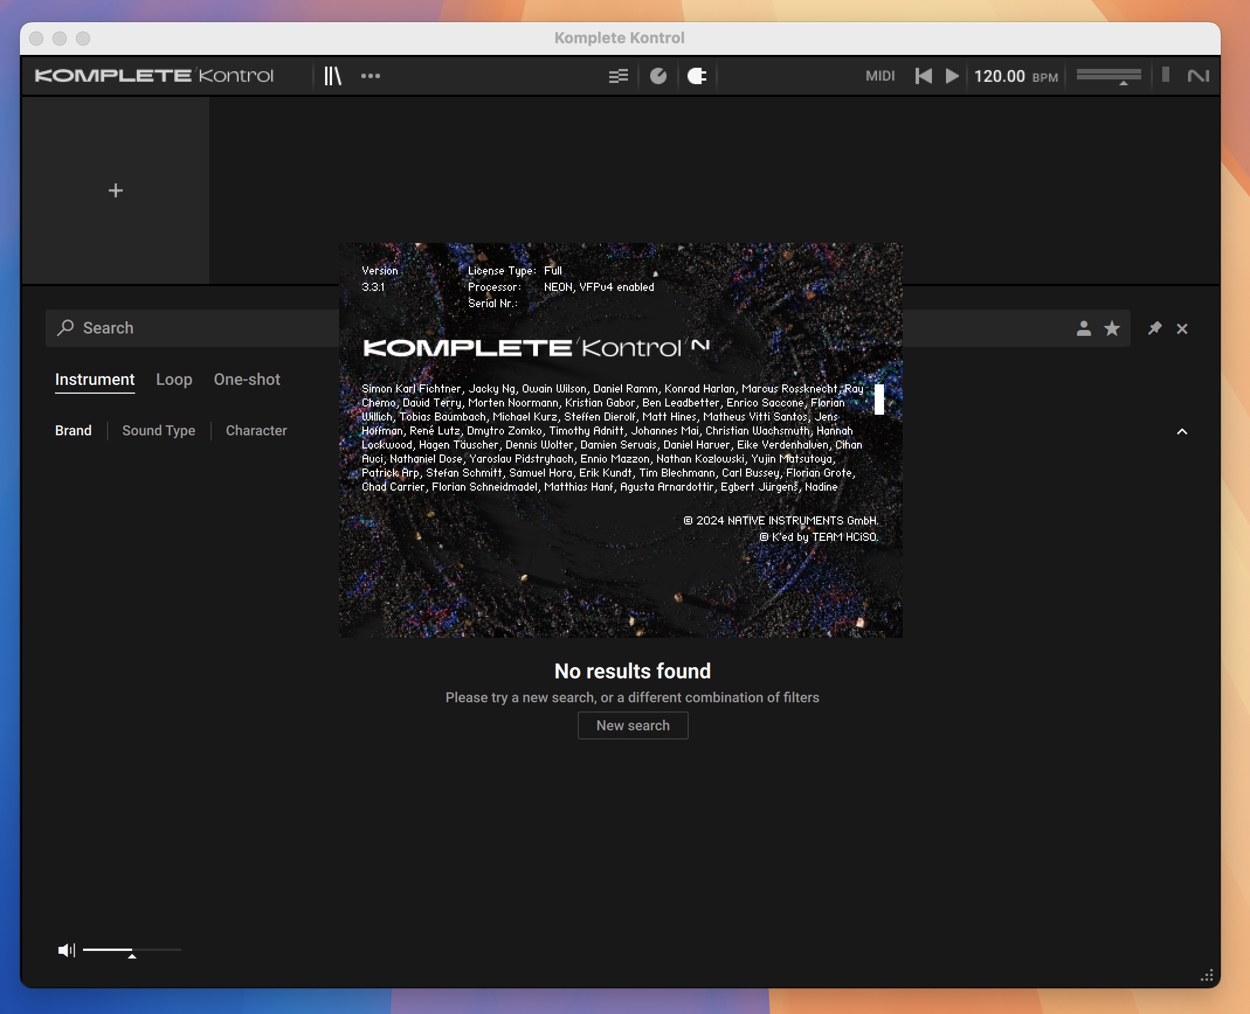Viewport: 1250px width, 1014px height.
Task: Click the version number 3.3.1
Action: (373, 287)
